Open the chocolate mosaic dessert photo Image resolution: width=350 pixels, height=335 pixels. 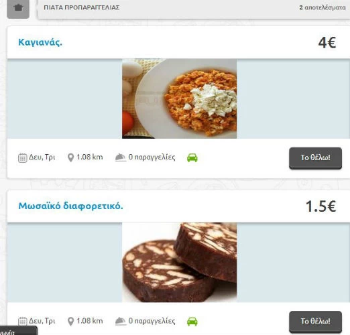[x=179, y=262]
